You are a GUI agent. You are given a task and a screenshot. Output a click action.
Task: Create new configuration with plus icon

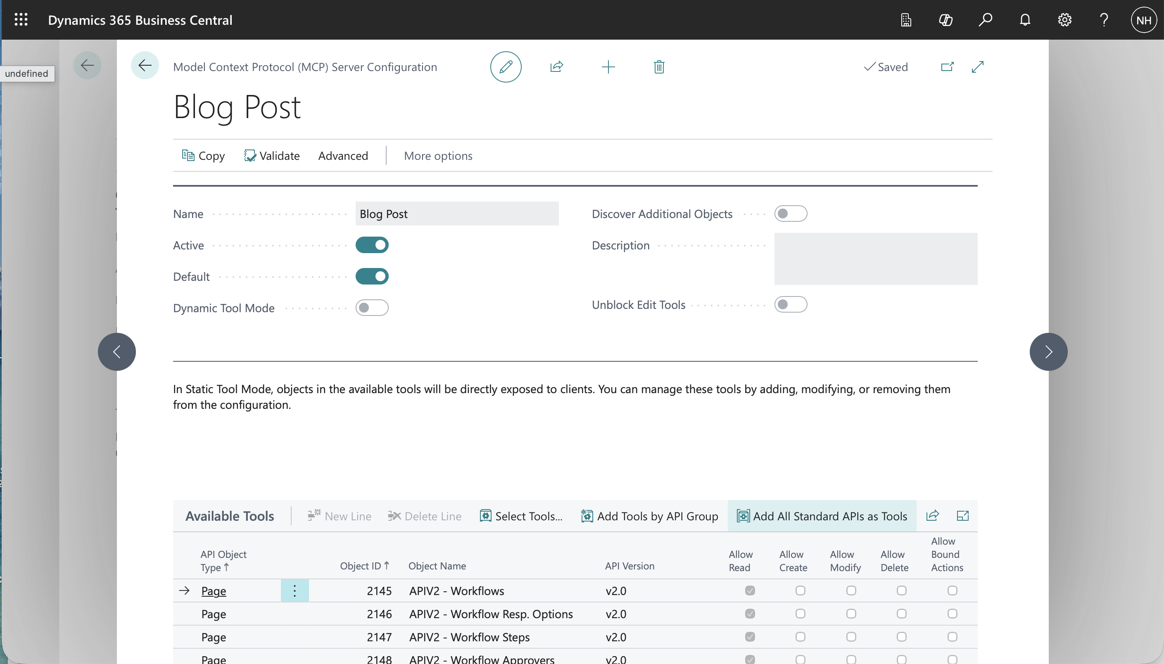click(x=608, y=67)
